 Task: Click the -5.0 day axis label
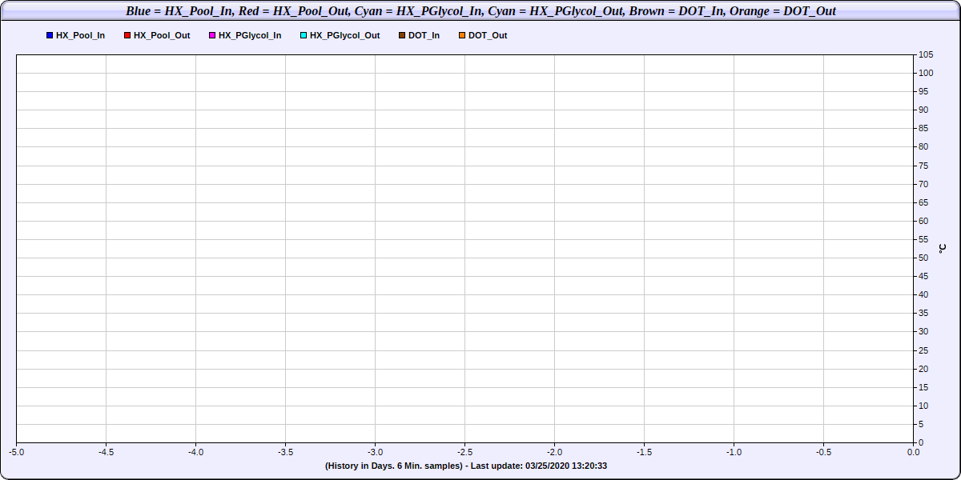(x=17, y=452)
